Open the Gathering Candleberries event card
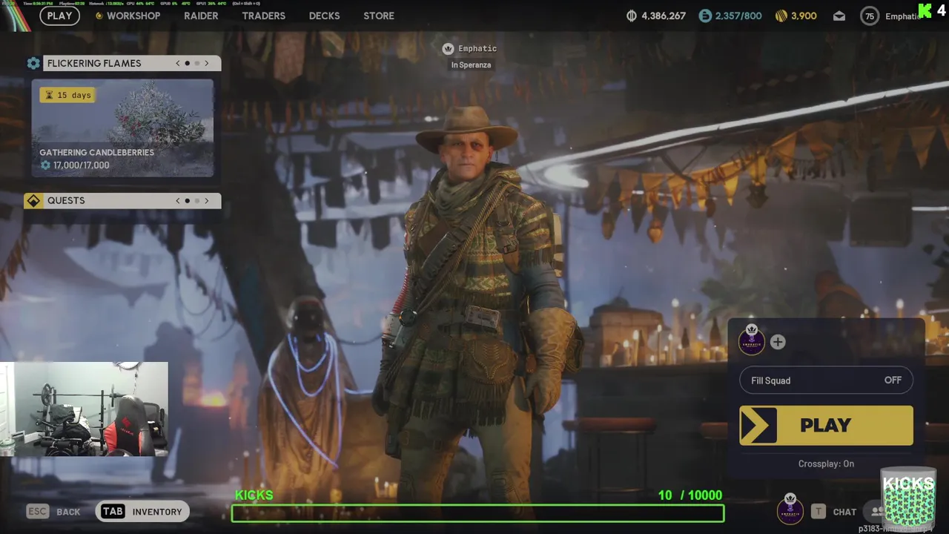 point(122,128)
